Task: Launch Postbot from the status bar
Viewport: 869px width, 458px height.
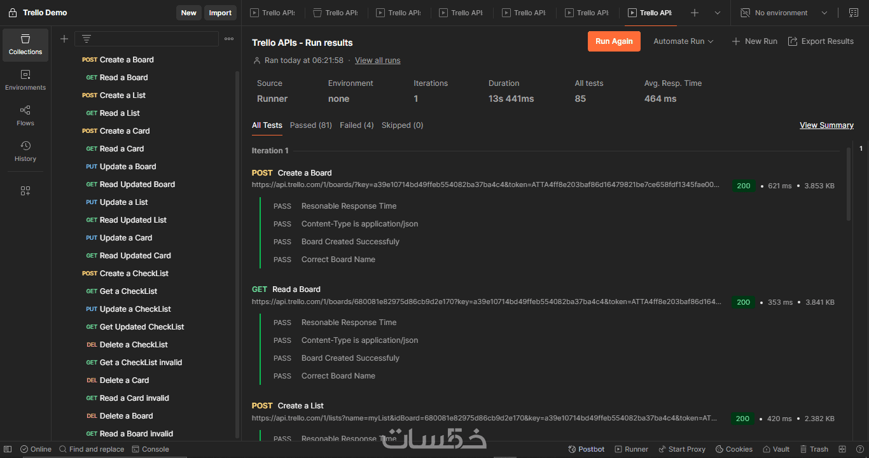Action: (x=587, y=449)
